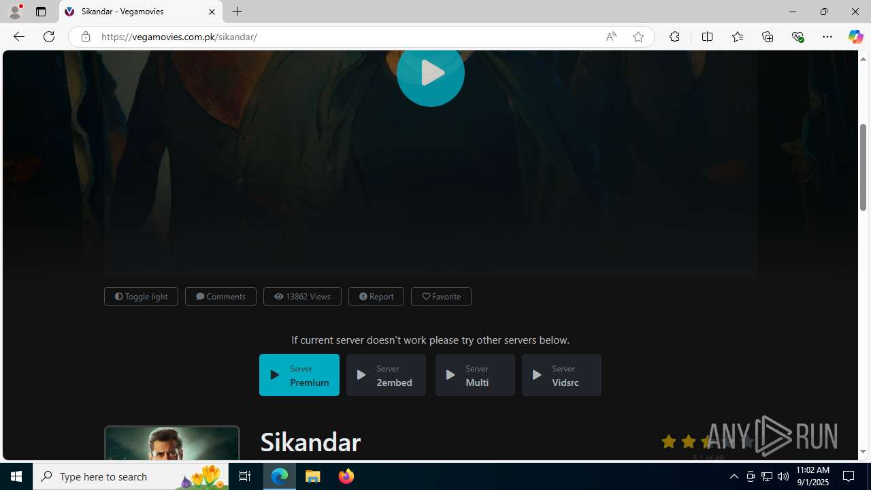Open taskbar clock and date
Image resolution: width=871 pixels, height=490 pixels.
[x=813, y=476]
